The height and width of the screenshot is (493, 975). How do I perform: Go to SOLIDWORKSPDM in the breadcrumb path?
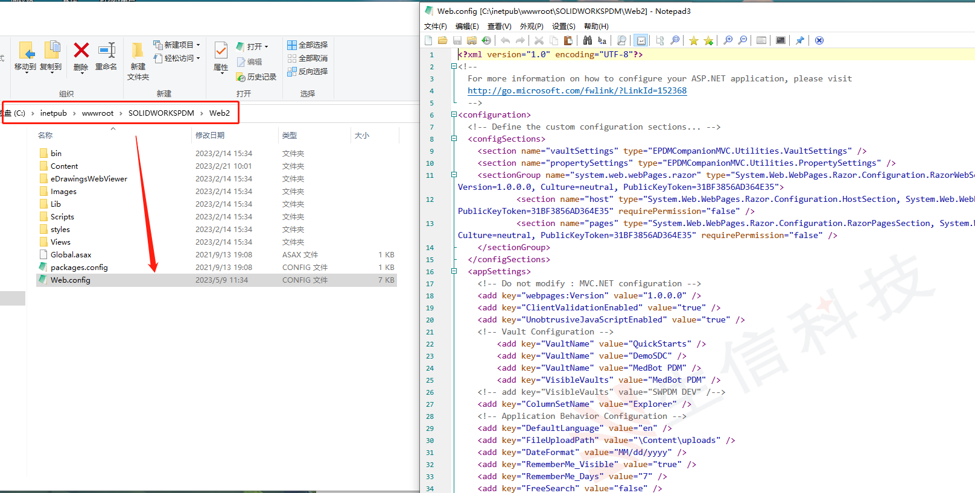point(161,113)
